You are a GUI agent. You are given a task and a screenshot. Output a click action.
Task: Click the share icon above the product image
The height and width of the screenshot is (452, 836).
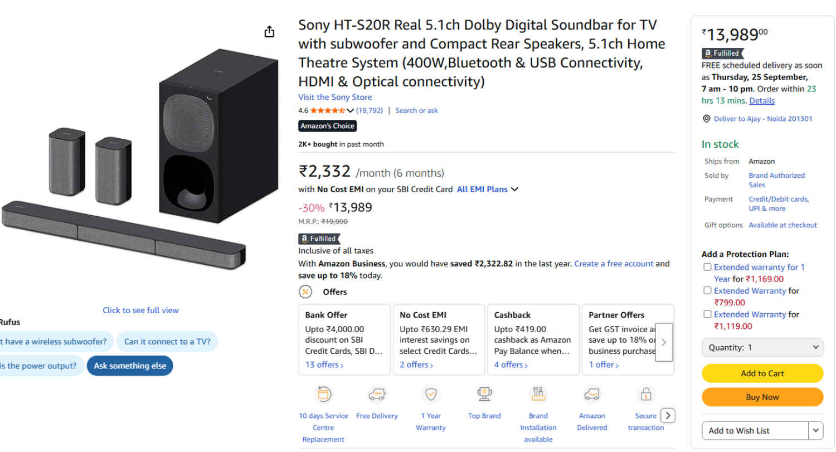[269, 32]
